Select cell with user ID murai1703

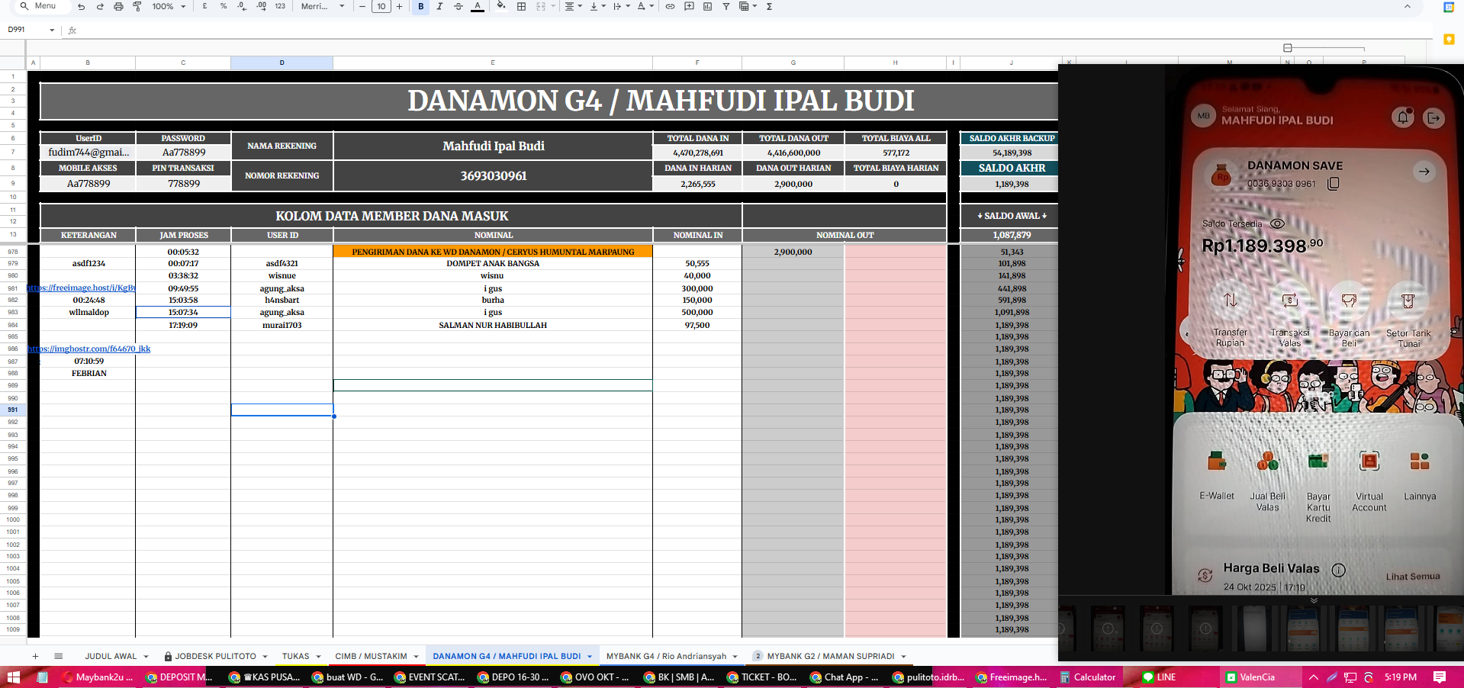tap(282, 325)
